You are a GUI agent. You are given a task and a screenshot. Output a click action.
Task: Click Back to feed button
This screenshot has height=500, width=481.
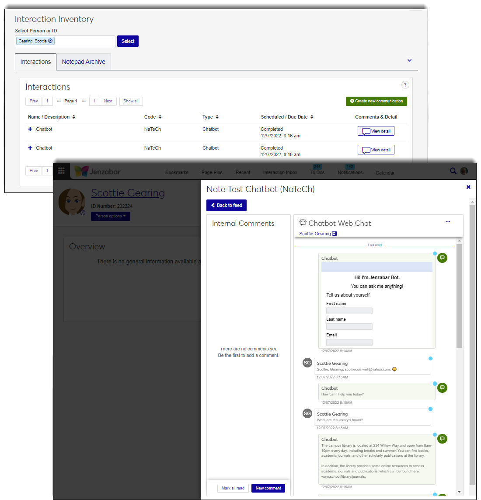pos(227,205)
